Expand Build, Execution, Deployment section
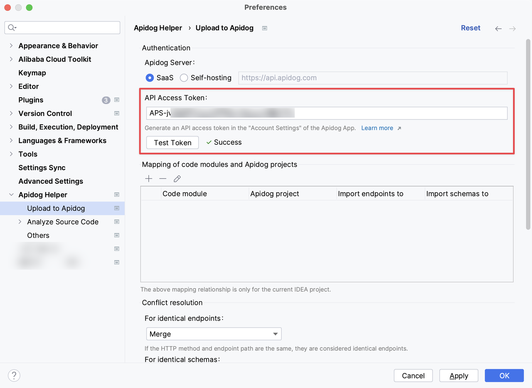The image size is (532, 388). 11,127
